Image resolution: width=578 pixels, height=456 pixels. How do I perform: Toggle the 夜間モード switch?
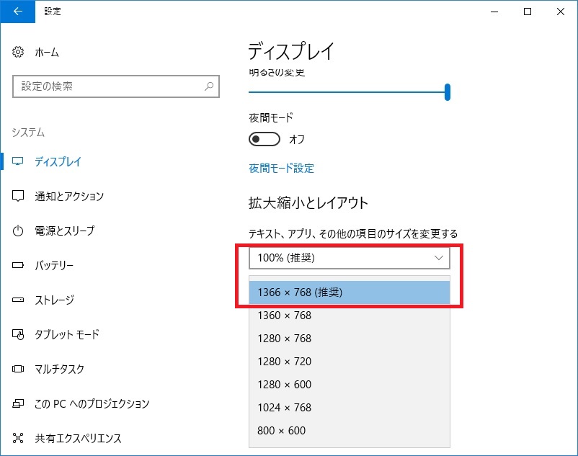click(264, 139)
